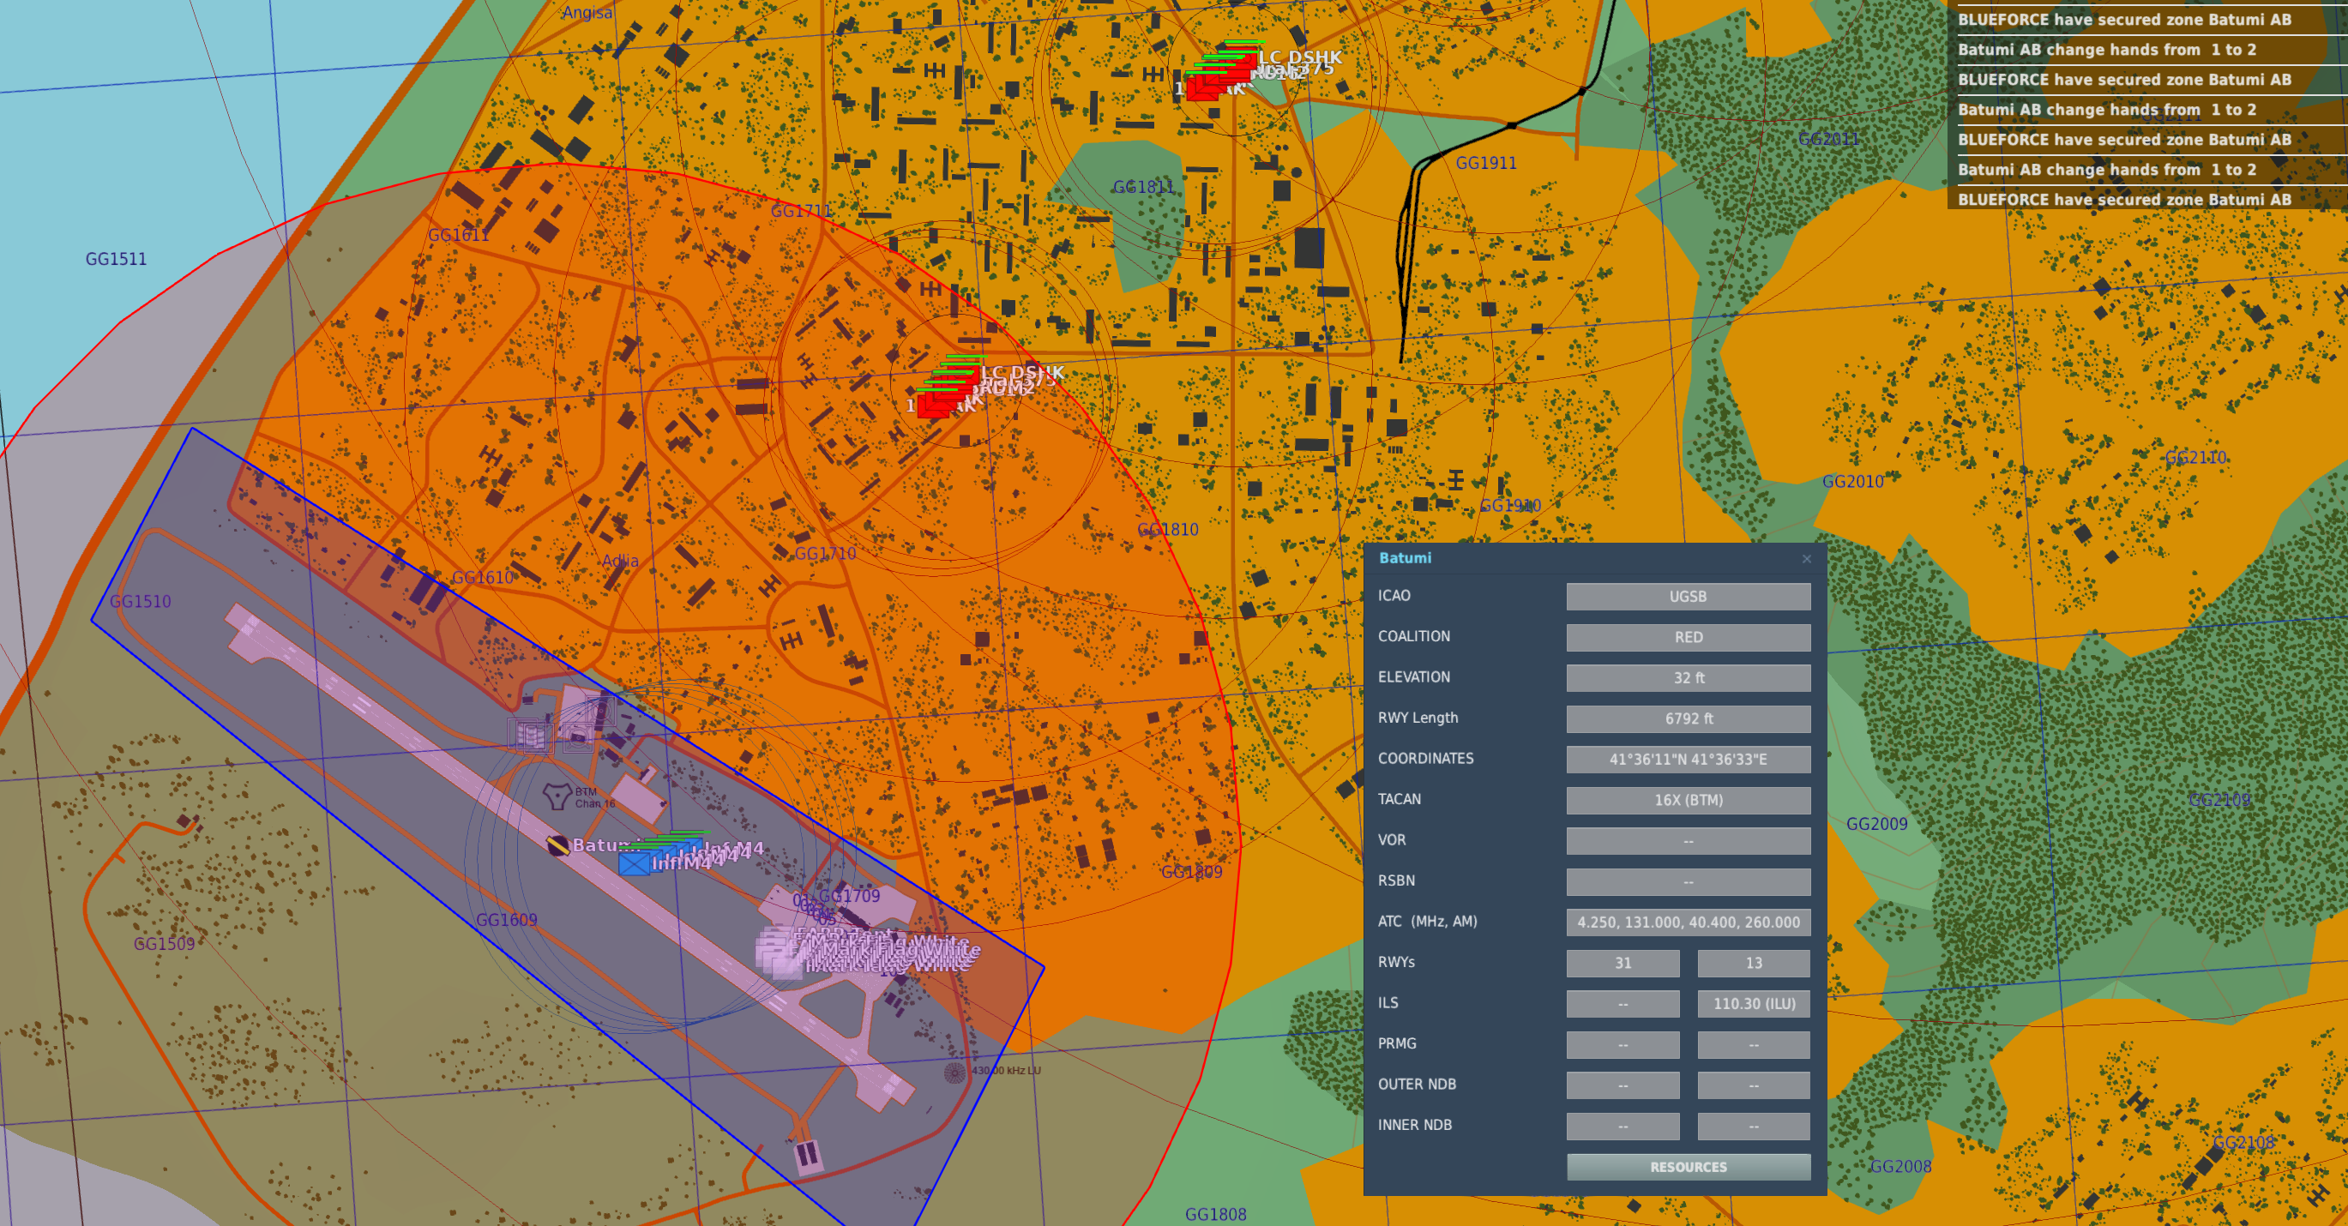The width and height of the screenshot is (2348, 1226).
Task: Click the GG2009 grid label
Action: (1876, 824)
